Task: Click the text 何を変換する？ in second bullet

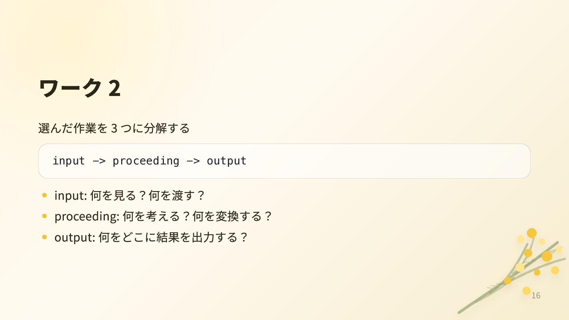Action: (232, 216)
